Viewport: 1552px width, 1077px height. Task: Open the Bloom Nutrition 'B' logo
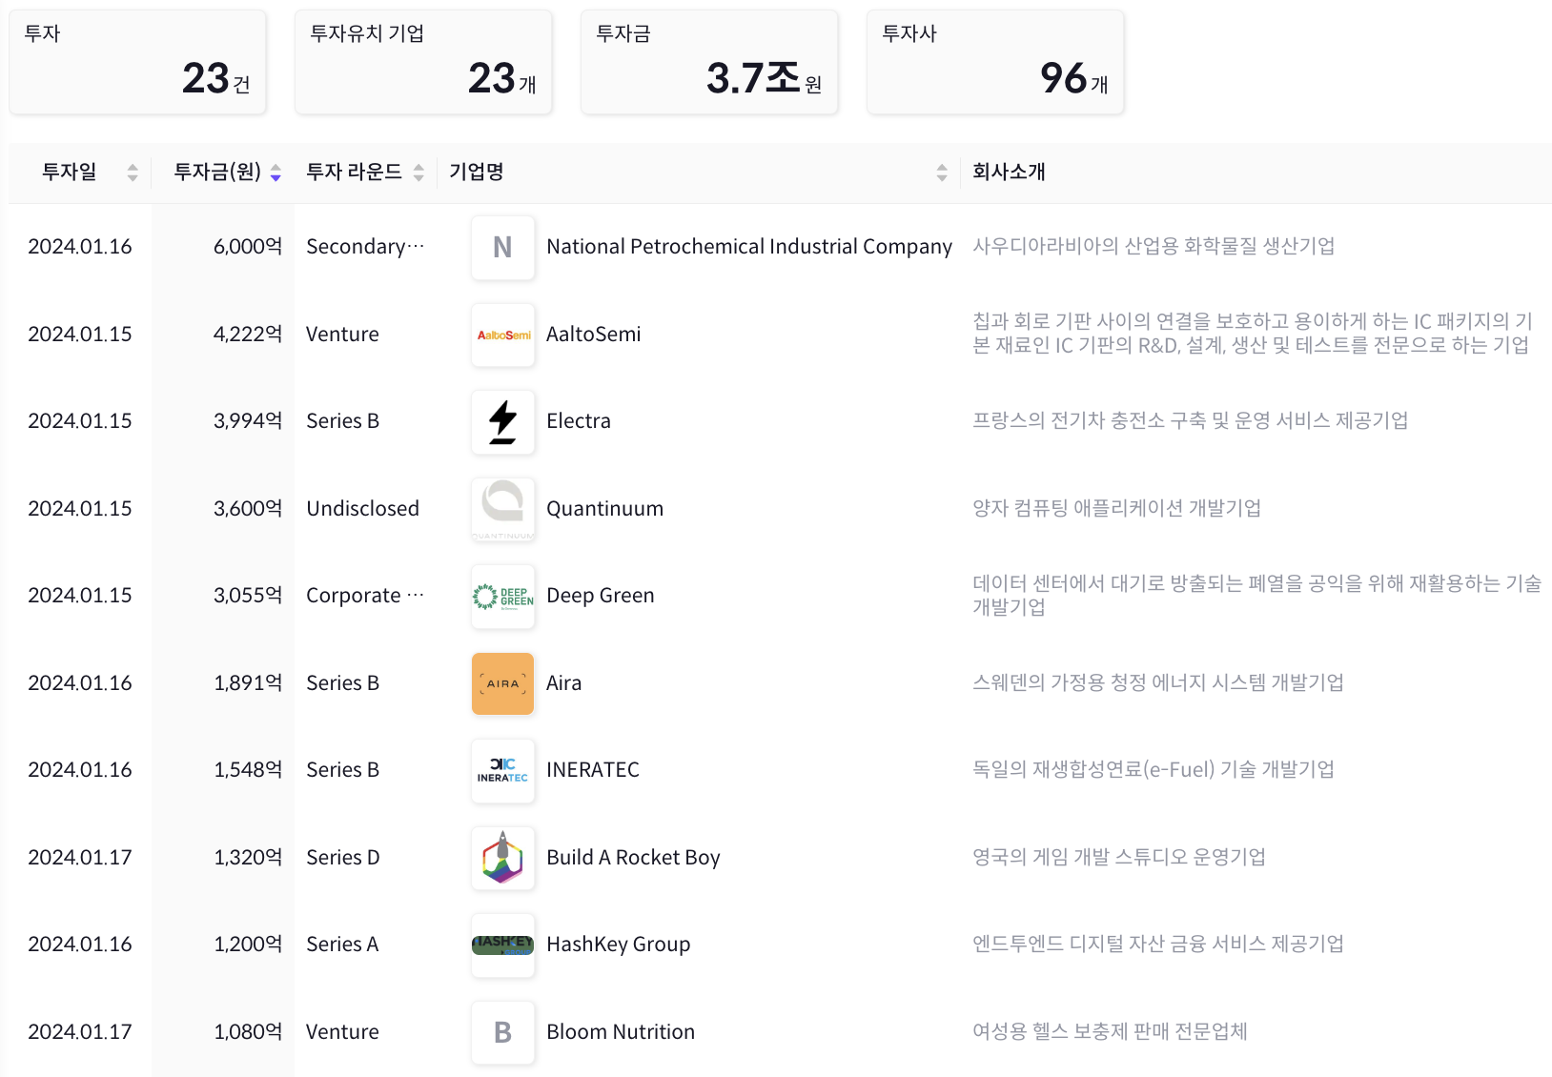502,1032
